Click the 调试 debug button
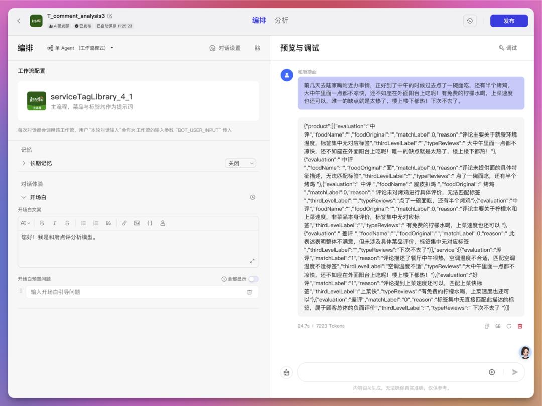The width and height of the screenshot is (542, 406). click(508, 48)
